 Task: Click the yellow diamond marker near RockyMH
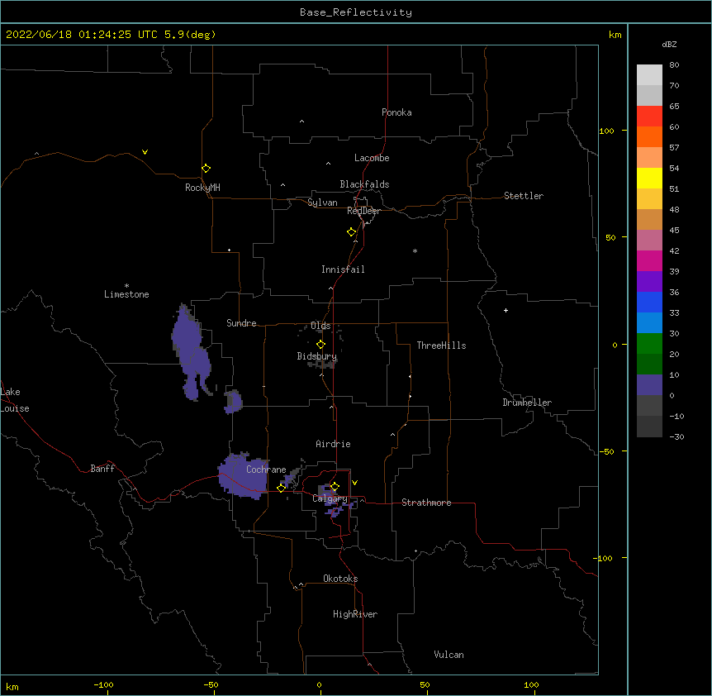pyautogui.click(x=206, y=169)
